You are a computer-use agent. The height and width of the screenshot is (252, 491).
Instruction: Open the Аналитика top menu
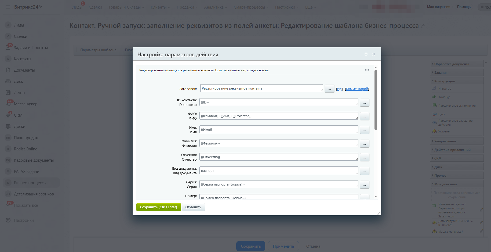point(215,7)
